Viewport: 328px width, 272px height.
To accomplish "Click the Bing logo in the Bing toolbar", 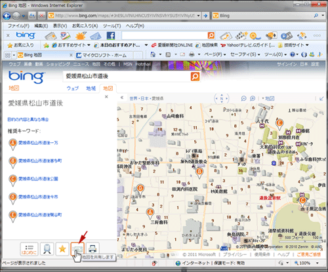I will [x=26, y=35].
